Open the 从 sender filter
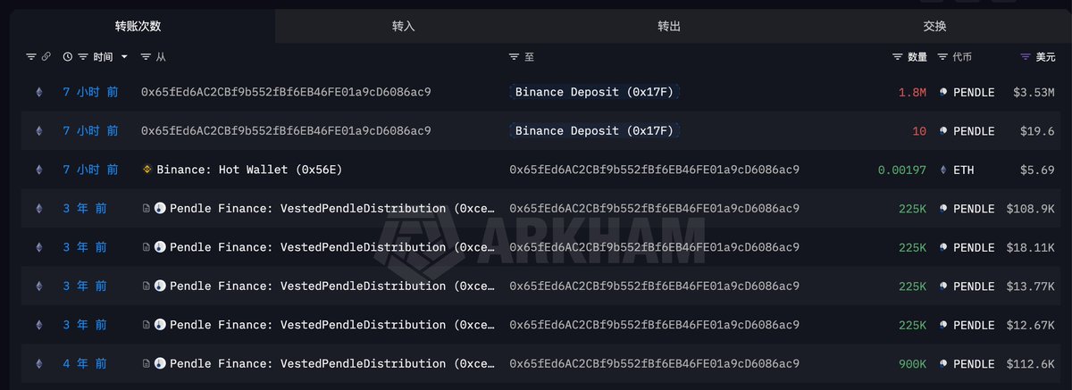Viewport: 1072px width, 390px height. [x=147, y=57]
